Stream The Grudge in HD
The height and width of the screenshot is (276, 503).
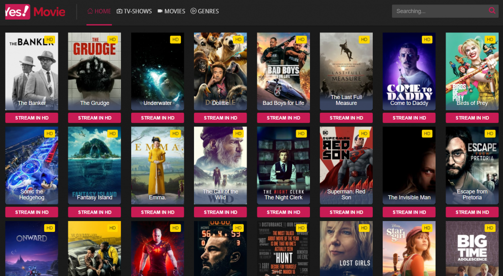click(95, 118)
